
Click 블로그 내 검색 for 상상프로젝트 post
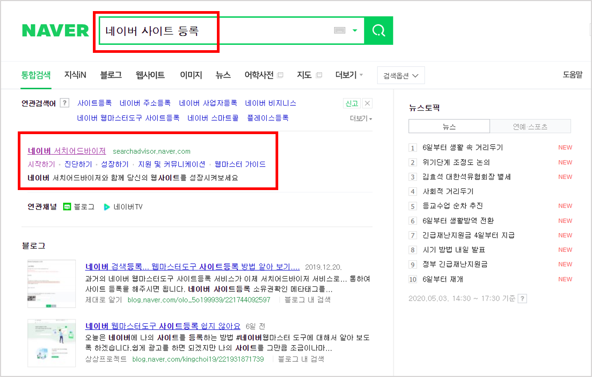(x=301, y=359)
